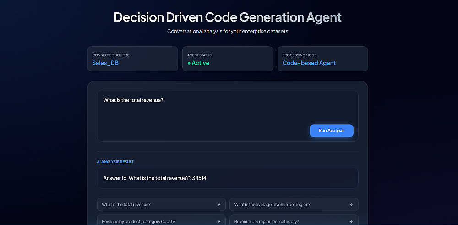Click the arrow on 'Revenue by product_category' suggestion
The height and width of the screenshot is (225, 458).
tap(218, 221)
